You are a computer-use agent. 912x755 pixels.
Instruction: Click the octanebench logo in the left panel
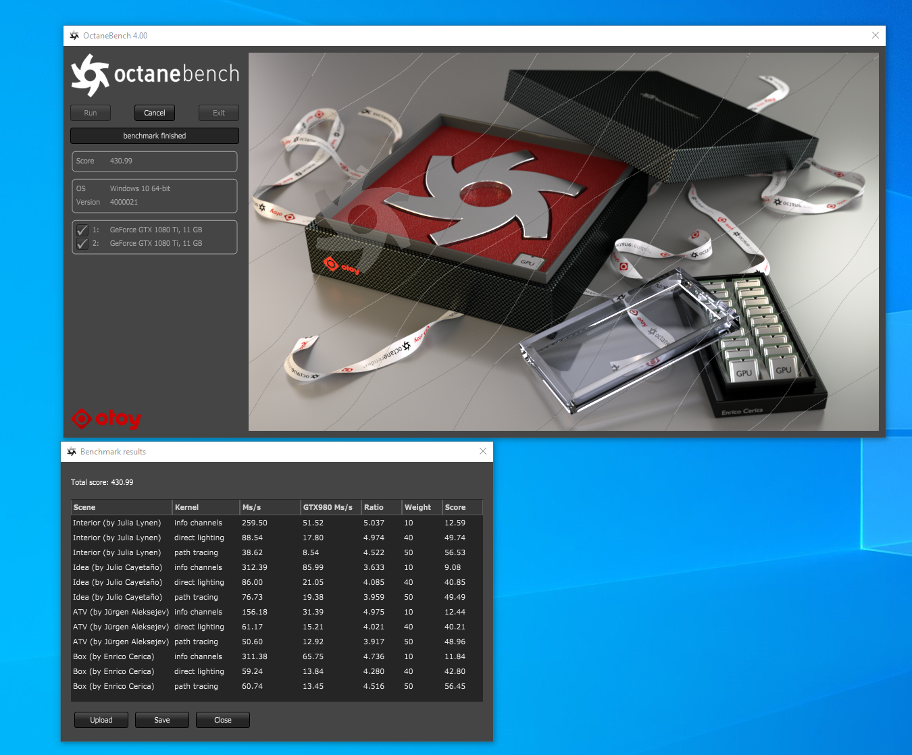pyautogui.click(x=155, y=75)
